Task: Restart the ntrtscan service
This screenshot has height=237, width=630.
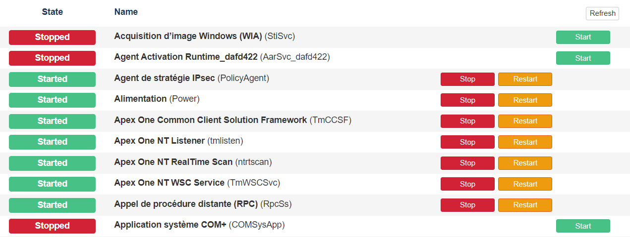Action: pyautogui.click(x=525, y=163)
